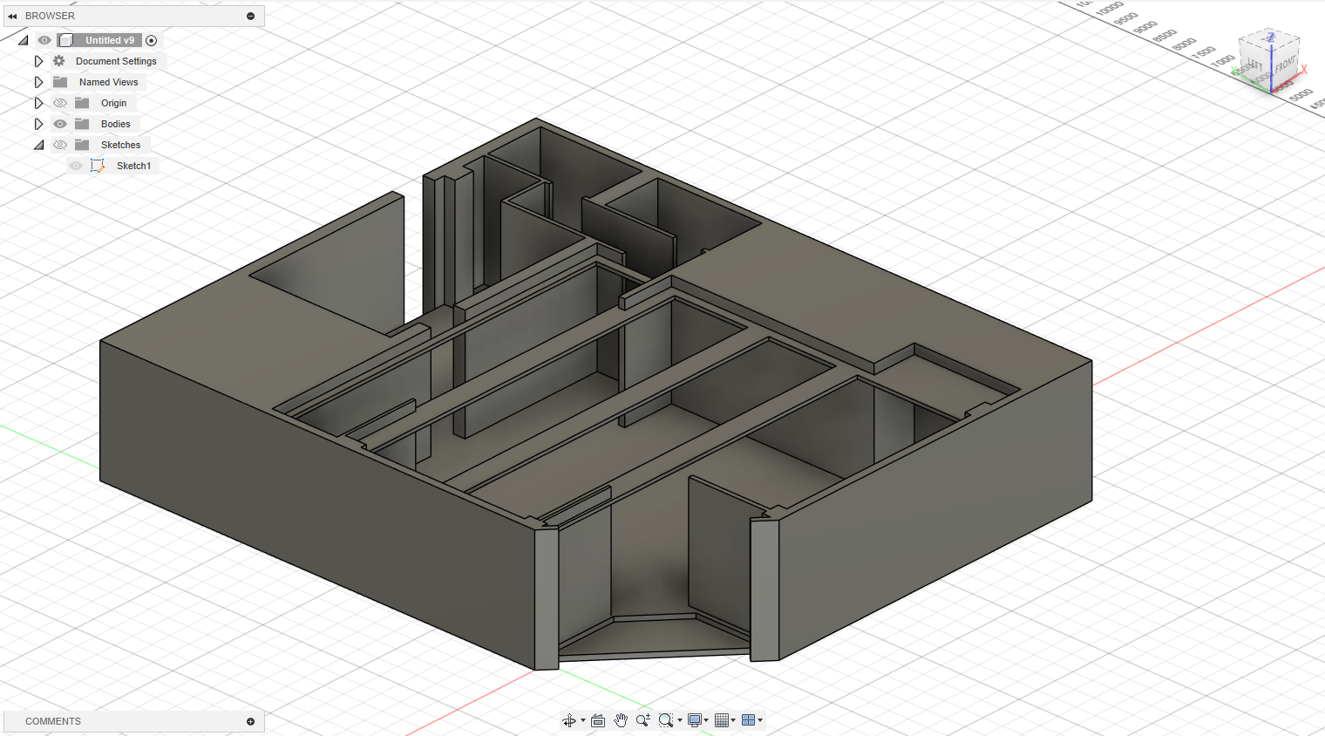
Task: Open Grid and Snaps settings icon
Action: click(x=721, y=720)
